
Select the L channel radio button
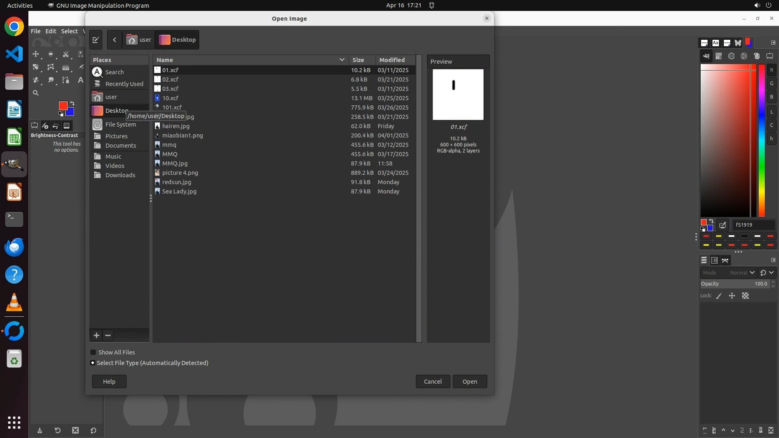(x=771, y=112)
